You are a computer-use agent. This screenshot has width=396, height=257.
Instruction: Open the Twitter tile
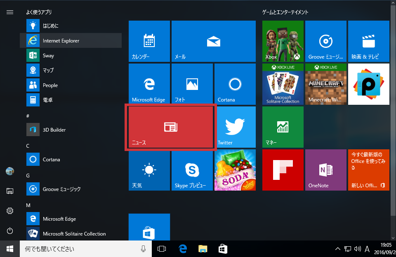click(x=235, y=127)
